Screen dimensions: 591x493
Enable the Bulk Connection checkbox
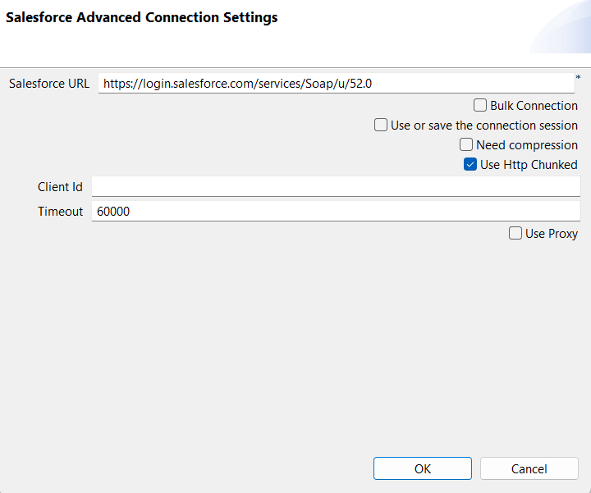pyautogui.click(x=480, y=105)
